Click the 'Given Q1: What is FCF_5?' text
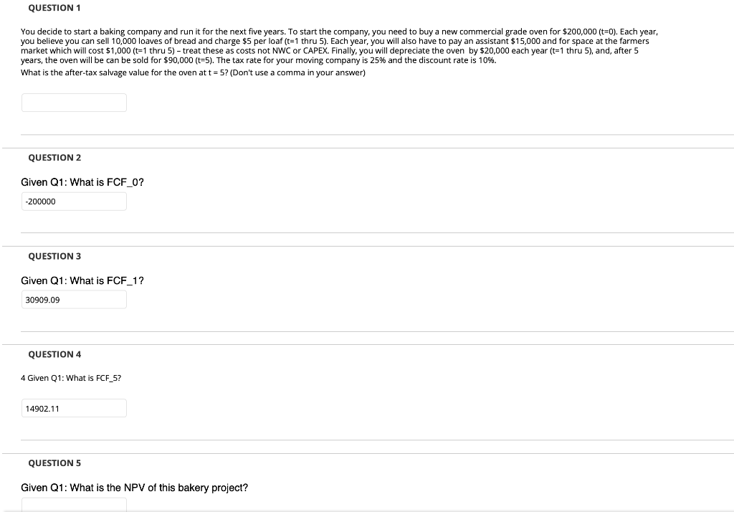The width and height of the screenshot is (734, 512). pos(71,377)
